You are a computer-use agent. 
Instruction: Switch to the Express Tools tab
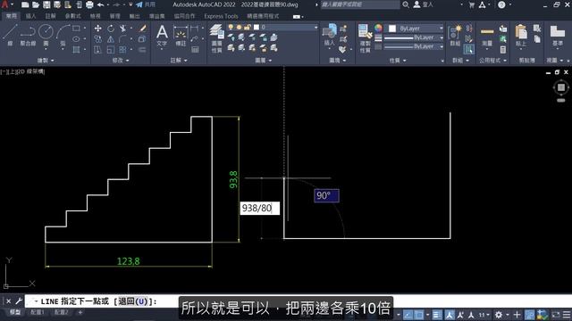click(221, 16)
